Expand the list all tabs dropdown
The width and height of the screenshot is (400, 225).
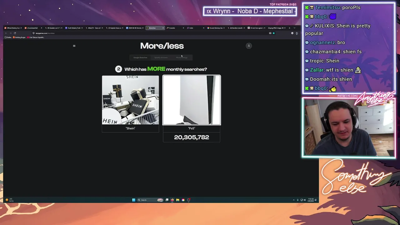coord(294,28)
